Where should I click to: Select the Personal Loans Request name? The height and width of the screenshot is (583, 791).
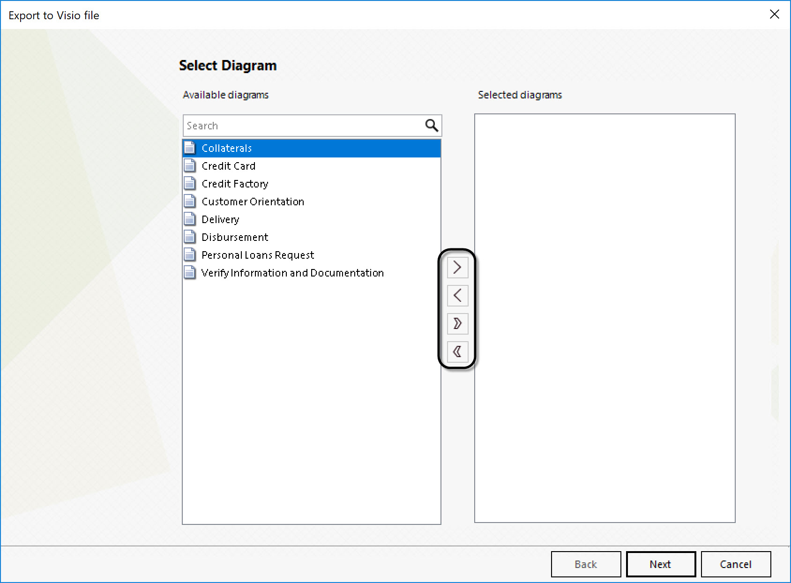pos(258,255)
